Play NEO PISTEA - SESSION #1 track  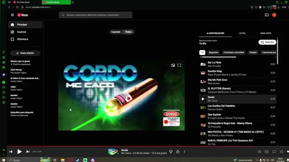pos(238,134)
